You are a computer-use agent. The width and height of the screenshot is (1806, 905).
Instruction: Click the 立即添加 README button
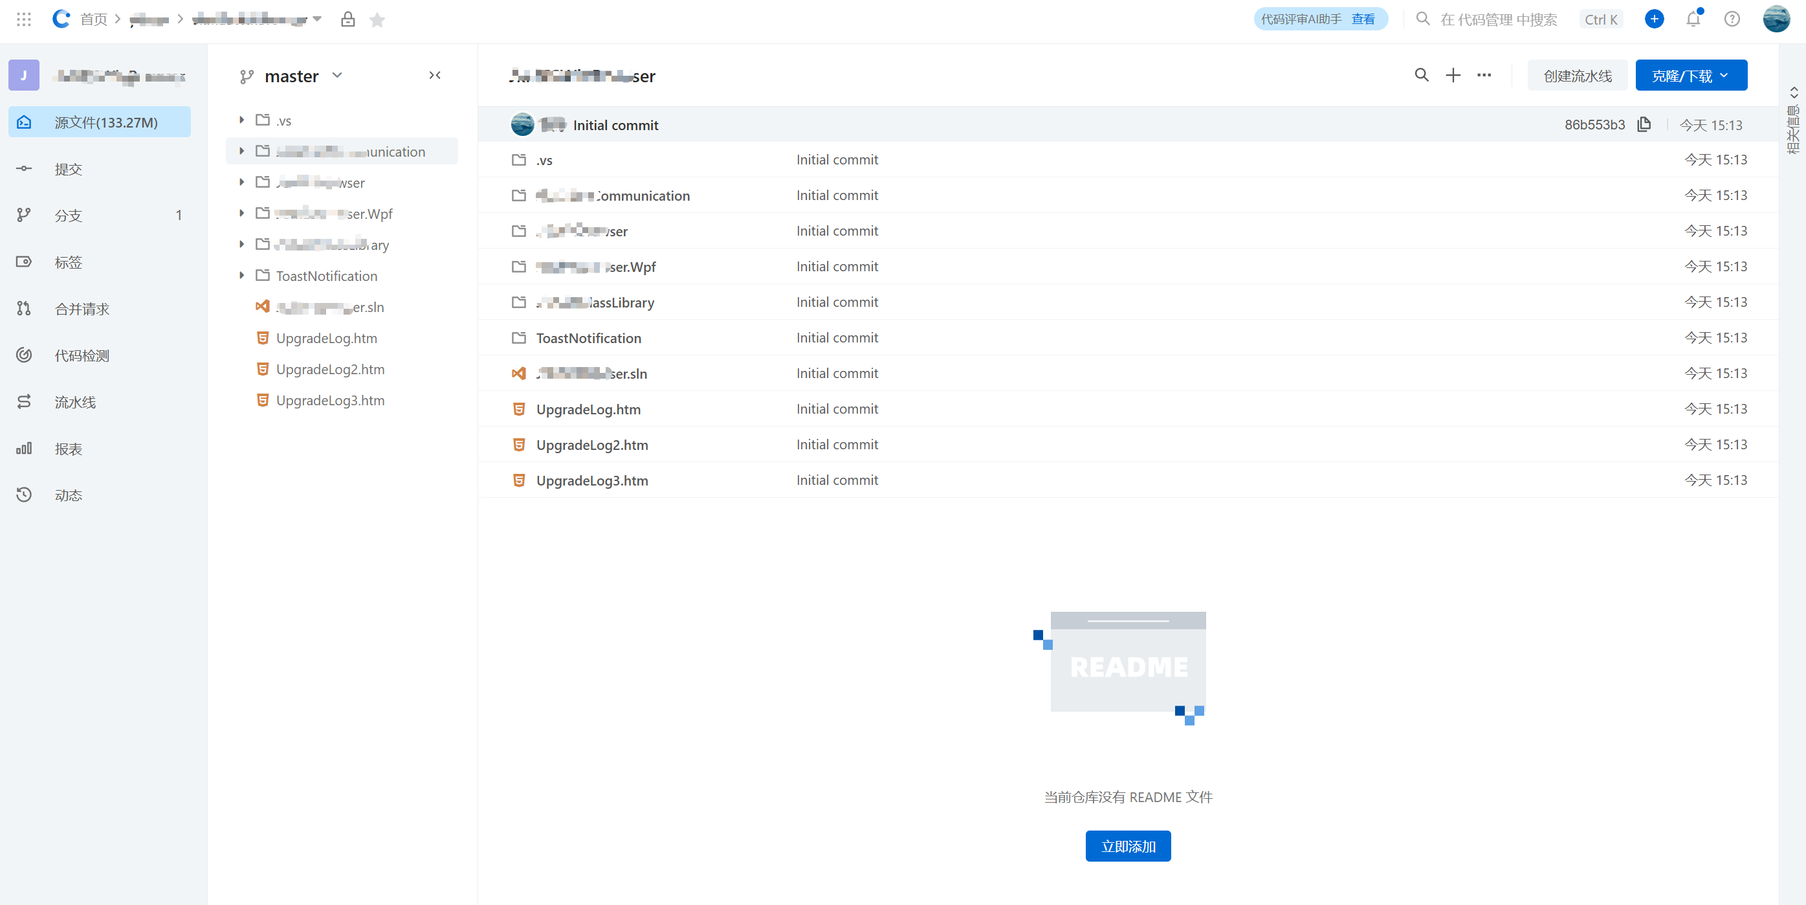[1127, 846]
